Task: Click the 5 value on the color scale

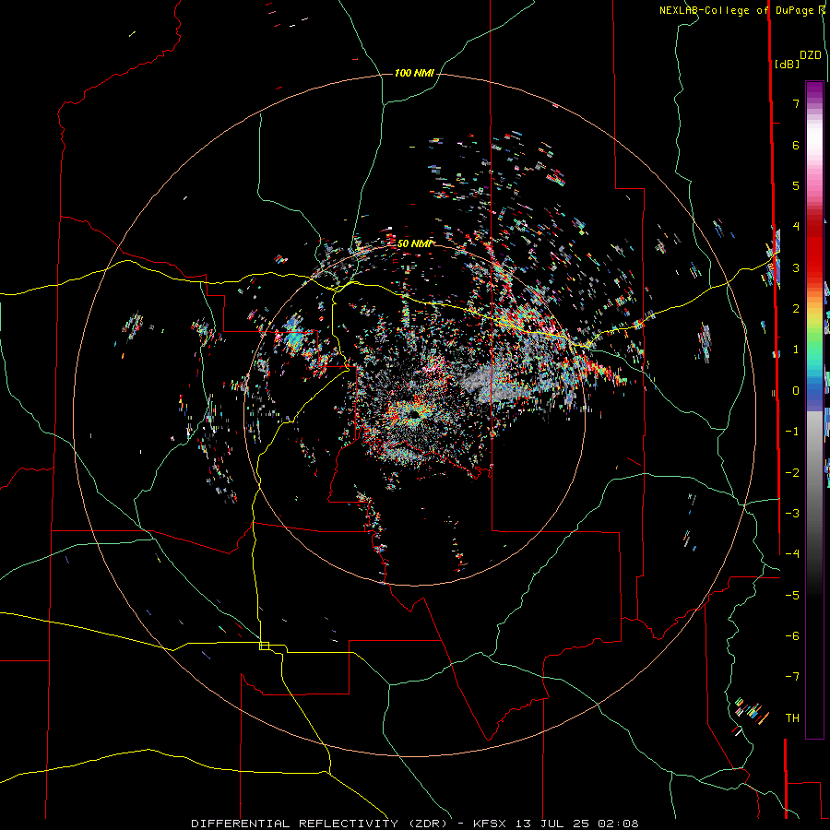Action: tap(796, 185)
